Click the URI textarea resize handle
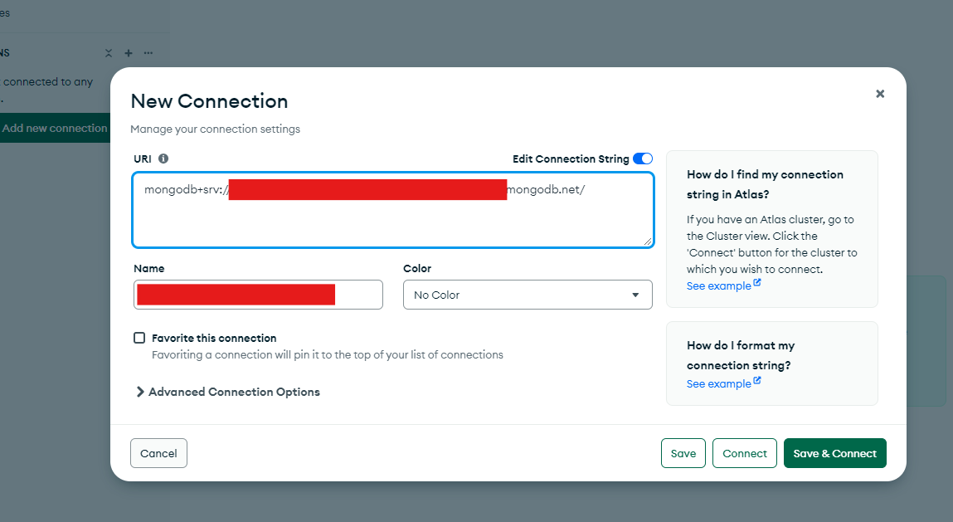Screen dimensions: 953x522 648,241
